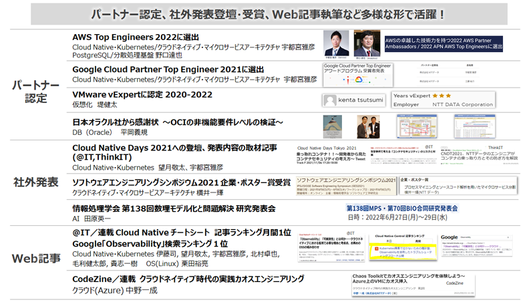This screenshot has width=521, height=302.
Task: Click the heading Google「Observability」検索ランキング１位
Action: (x=150, y=244)
